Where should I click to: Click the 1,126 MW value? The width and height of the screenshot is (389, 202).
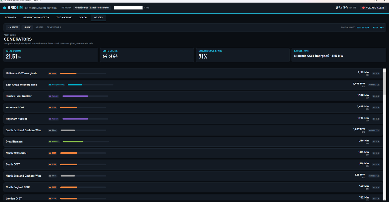[363, 141]
